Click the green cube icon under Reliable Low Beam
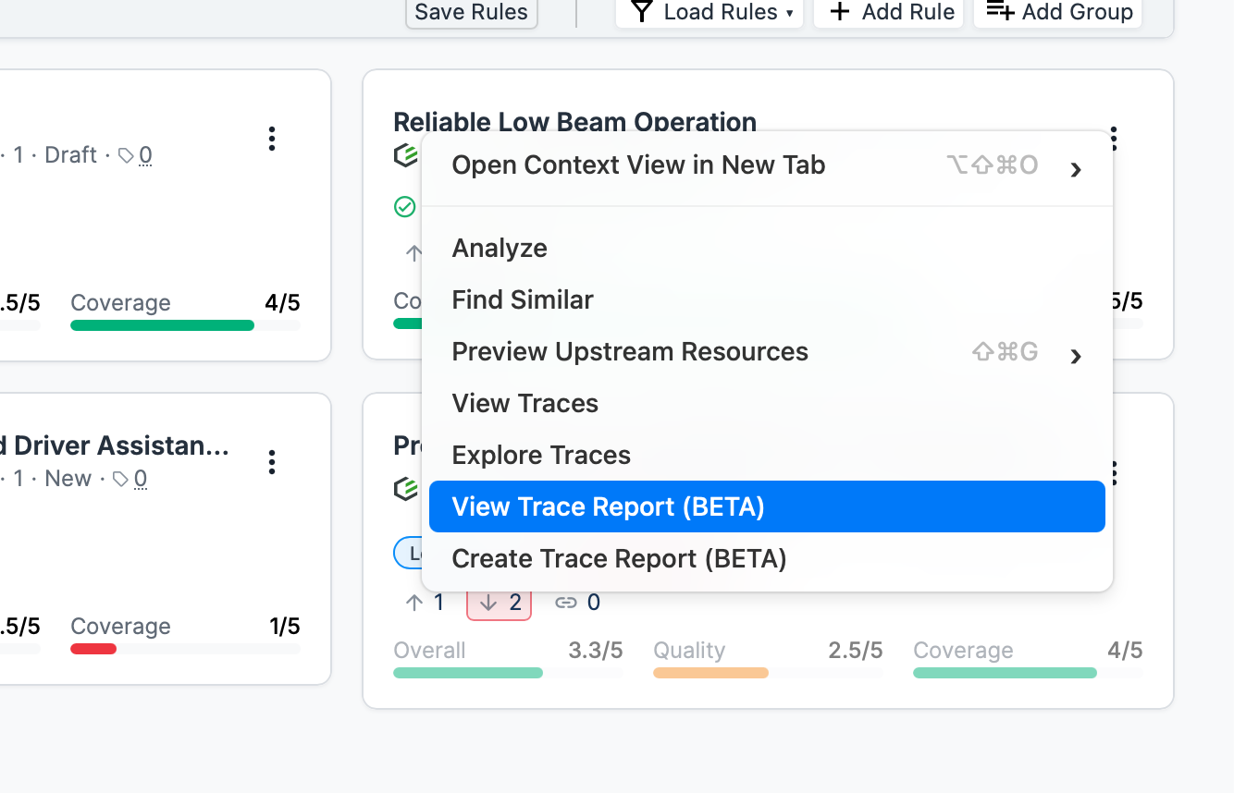The image size is (1234, 793). [405, 155]
